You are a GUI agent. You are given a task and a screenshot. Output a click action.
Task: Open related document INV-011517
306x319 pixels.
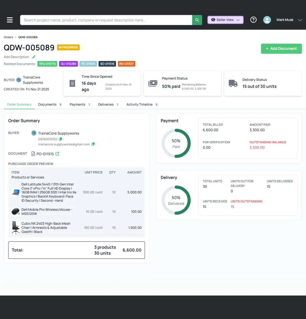pyautogui.click(x=126, y=64)
